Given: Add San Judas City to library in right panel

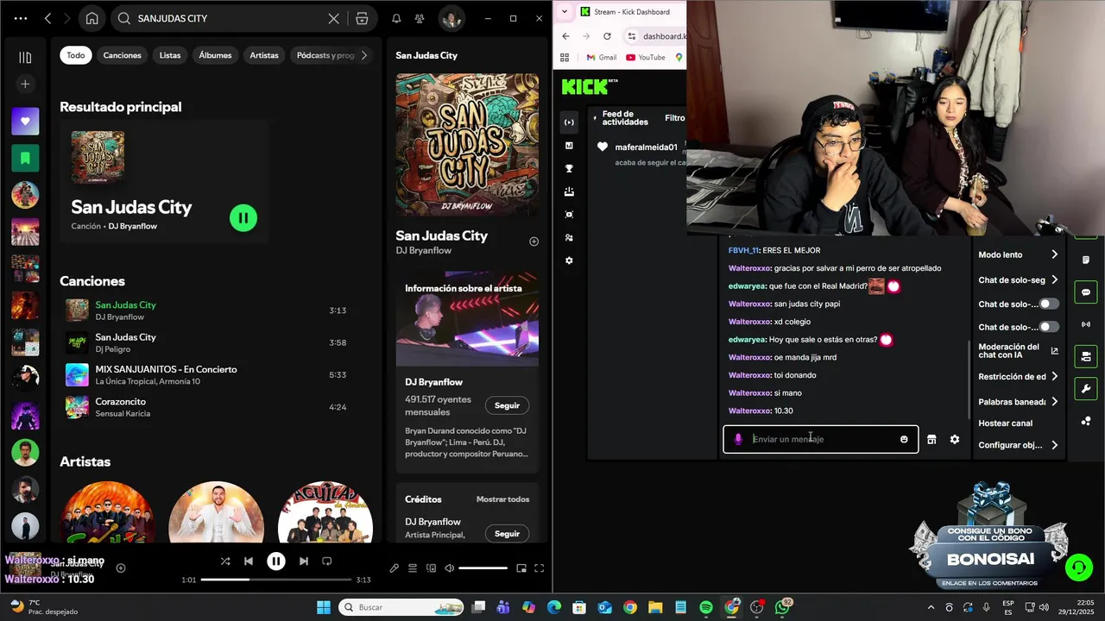Looking at the screenshot, I should (534, 241).
